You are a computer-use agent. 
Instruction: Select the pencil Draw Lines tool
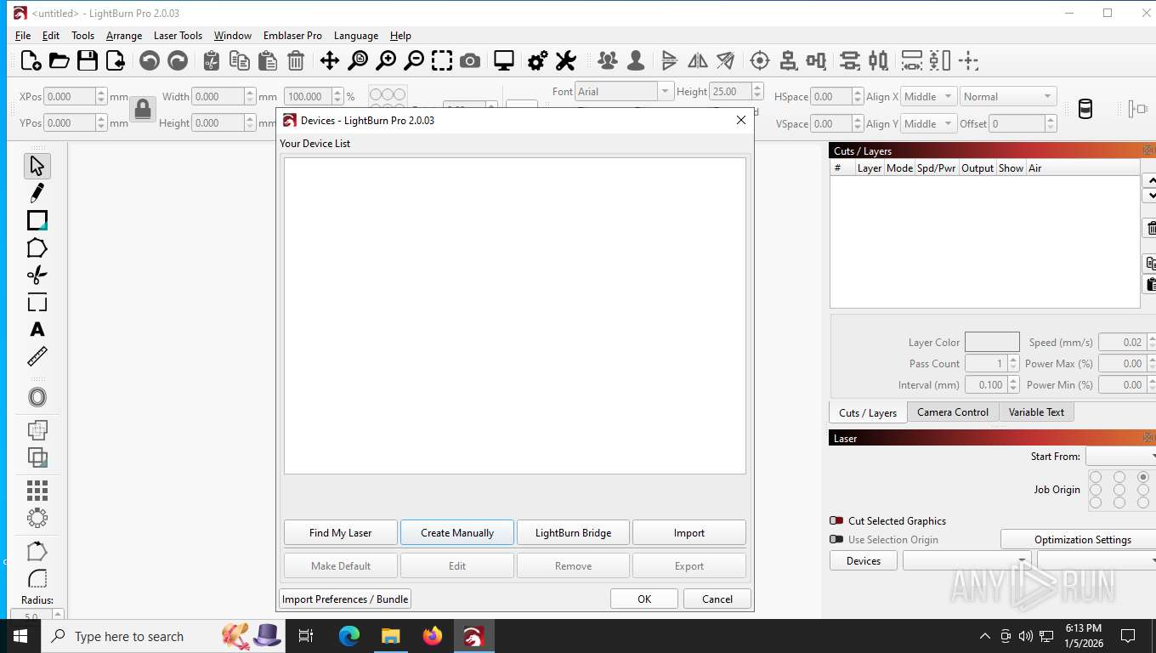pos(37,193)
